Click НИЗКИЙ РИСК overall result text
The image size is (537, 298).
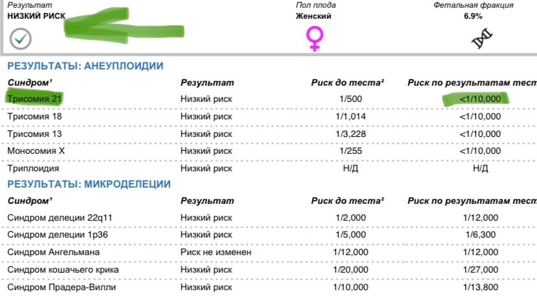click(36, 16)
